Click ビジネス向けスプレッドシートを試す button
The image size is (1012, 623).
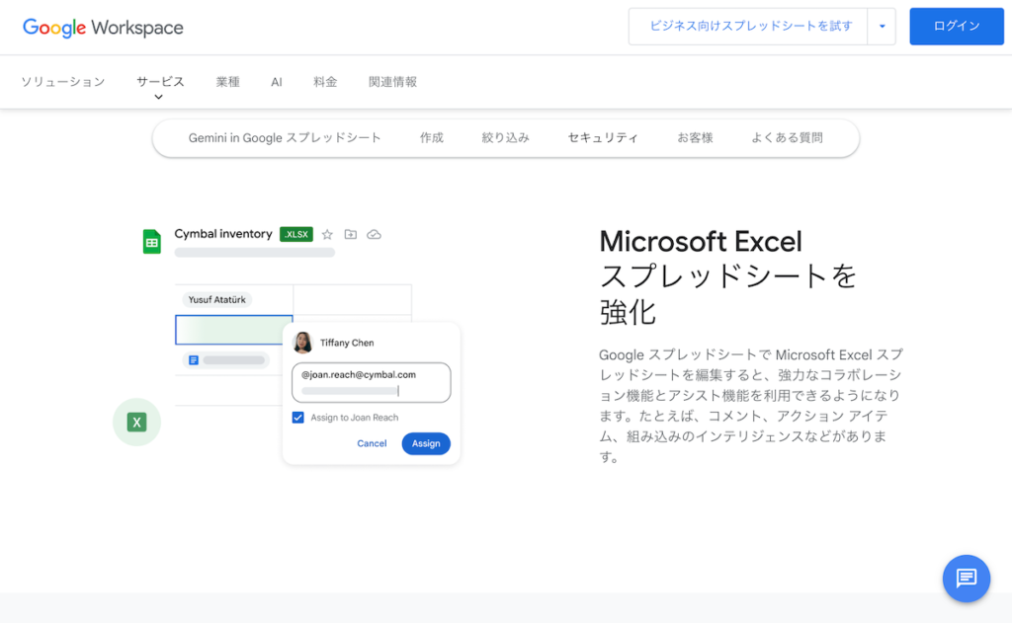pos(749,27)
